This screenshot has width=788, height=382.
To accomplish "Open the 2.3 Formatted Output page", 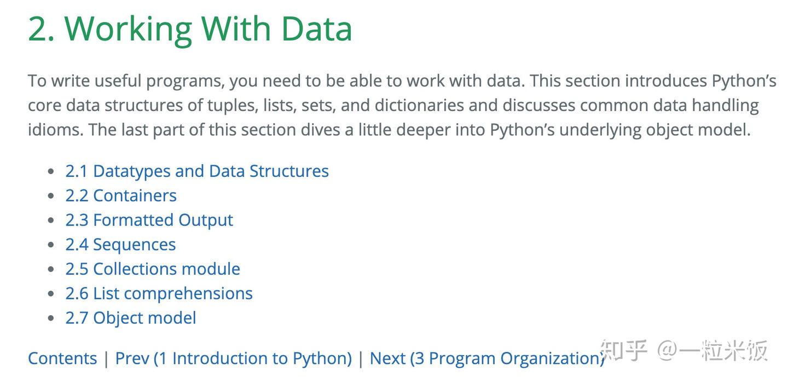I will pyautogui.click(x=149, y=220).
